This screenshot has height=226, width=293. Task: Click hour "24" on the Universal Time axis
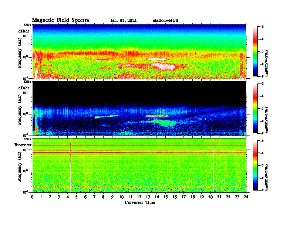(246, 197)
